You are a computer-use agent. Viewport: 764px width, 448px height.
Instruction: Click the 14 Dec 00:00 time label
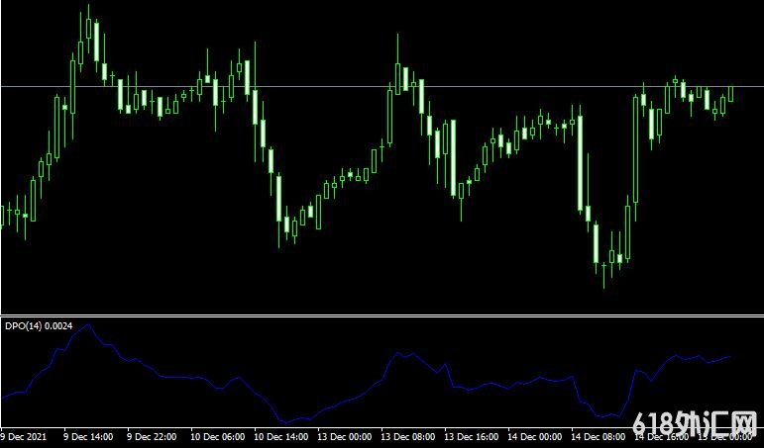pyautogui.click(x=534, y=437)
